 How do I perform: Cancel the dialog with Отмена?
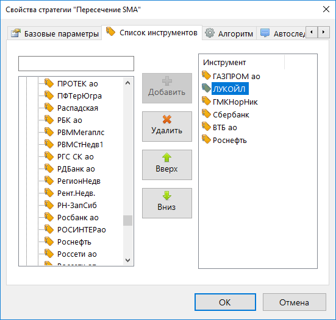(294, 302)
